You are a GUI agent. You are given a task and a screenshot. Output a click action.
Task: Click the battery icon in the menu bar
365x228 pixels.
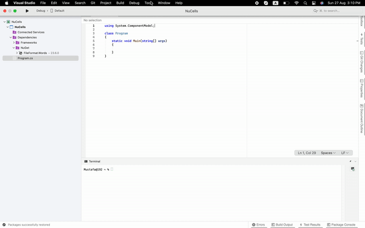coord(286,3)
